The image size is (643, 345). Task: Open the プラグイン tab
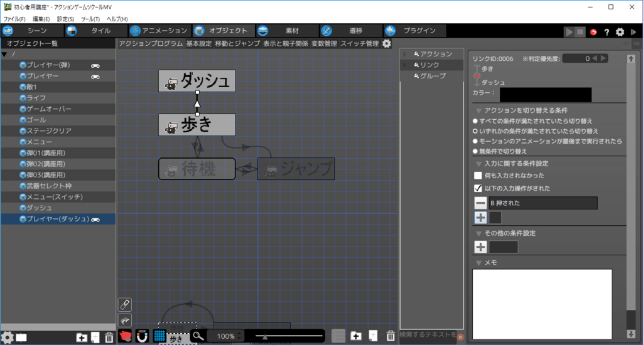(x=414, y=31)
